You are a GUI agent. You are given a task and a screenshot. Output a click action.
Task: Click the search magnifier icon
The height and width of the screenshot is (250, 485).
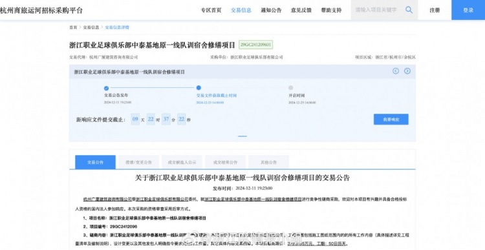[x=409, y=10]
